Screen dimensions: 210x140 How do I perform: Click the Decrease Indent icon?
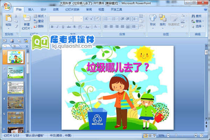[x=122, y=19]
